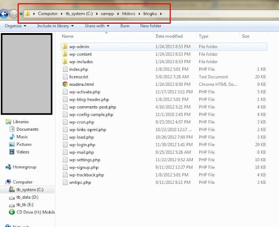Open the Share with menu
279x227 pixels.
(97, 26)
